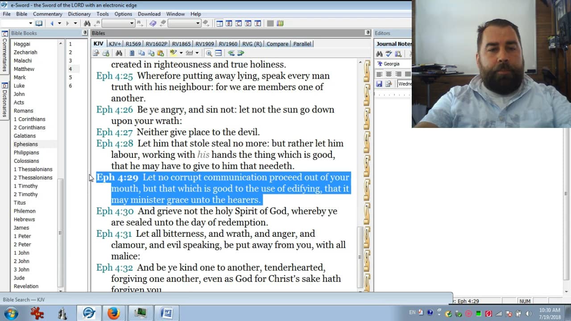
Task: Click the save floppy icon in editor
Action: click(x=379, y=84)
